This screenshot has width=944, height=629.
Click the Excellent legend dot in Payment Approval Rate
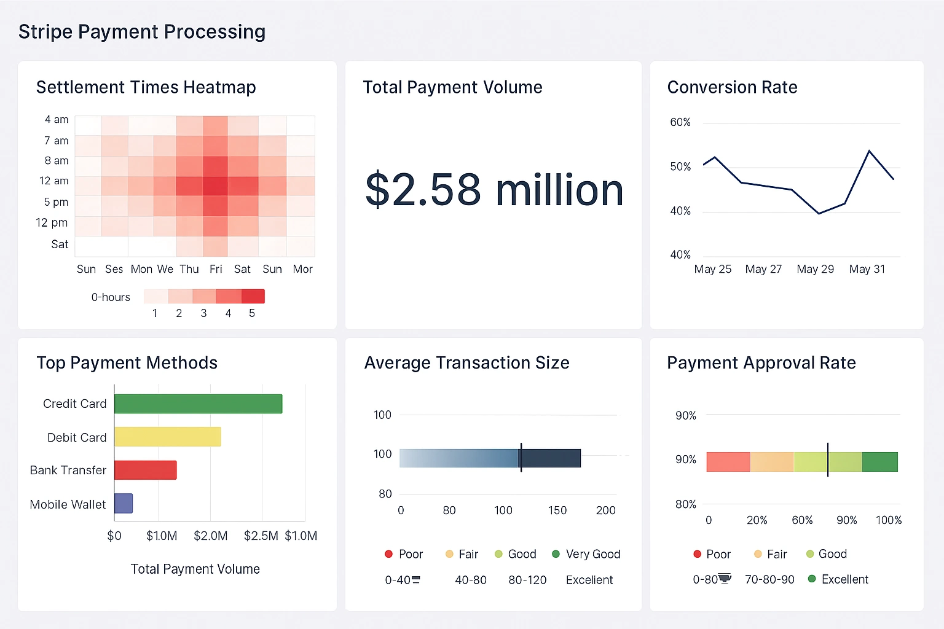812,579
